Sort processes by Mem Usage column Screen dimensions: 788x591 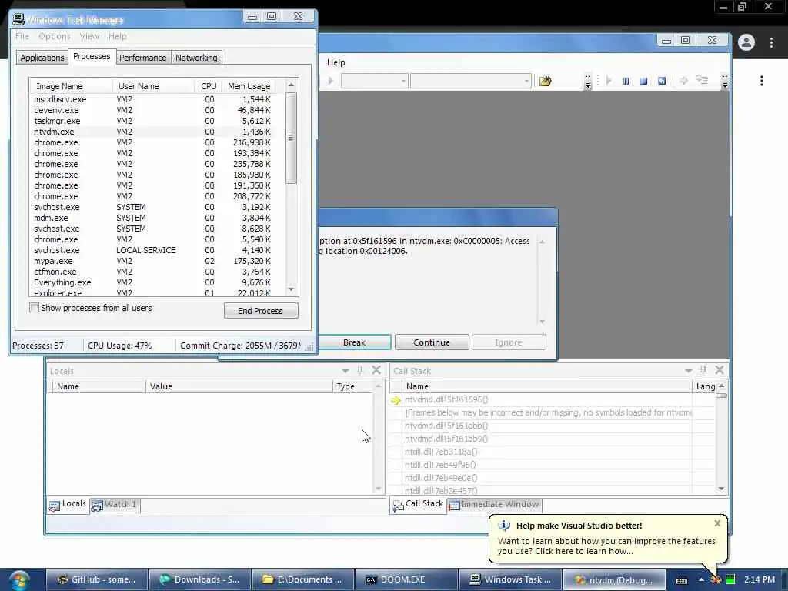pos(249,86)
